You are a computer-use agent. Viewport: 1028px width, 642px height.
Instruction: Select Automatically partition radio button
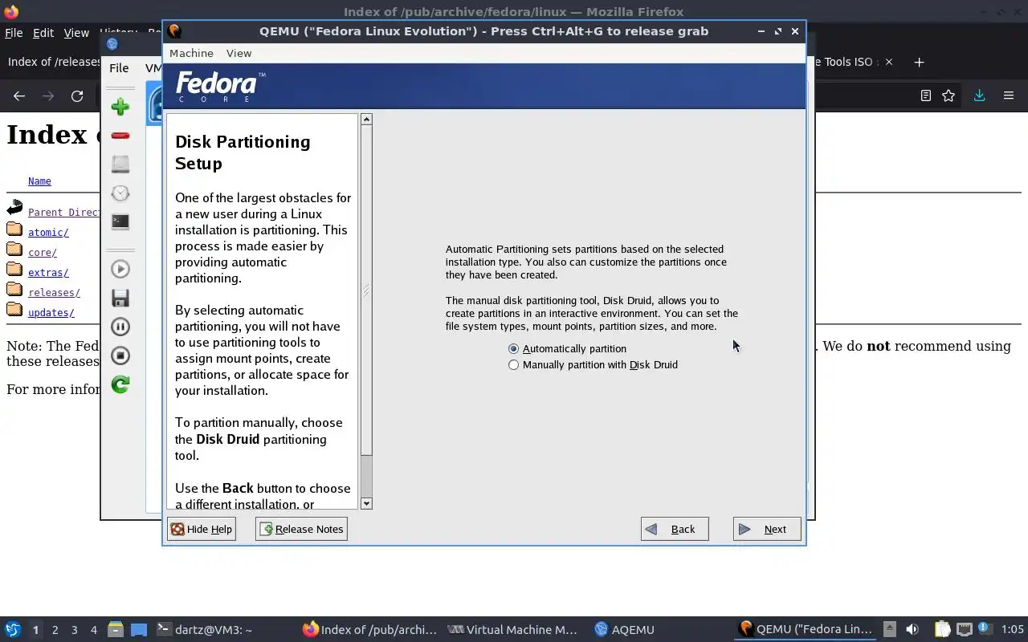pos(513,348)
